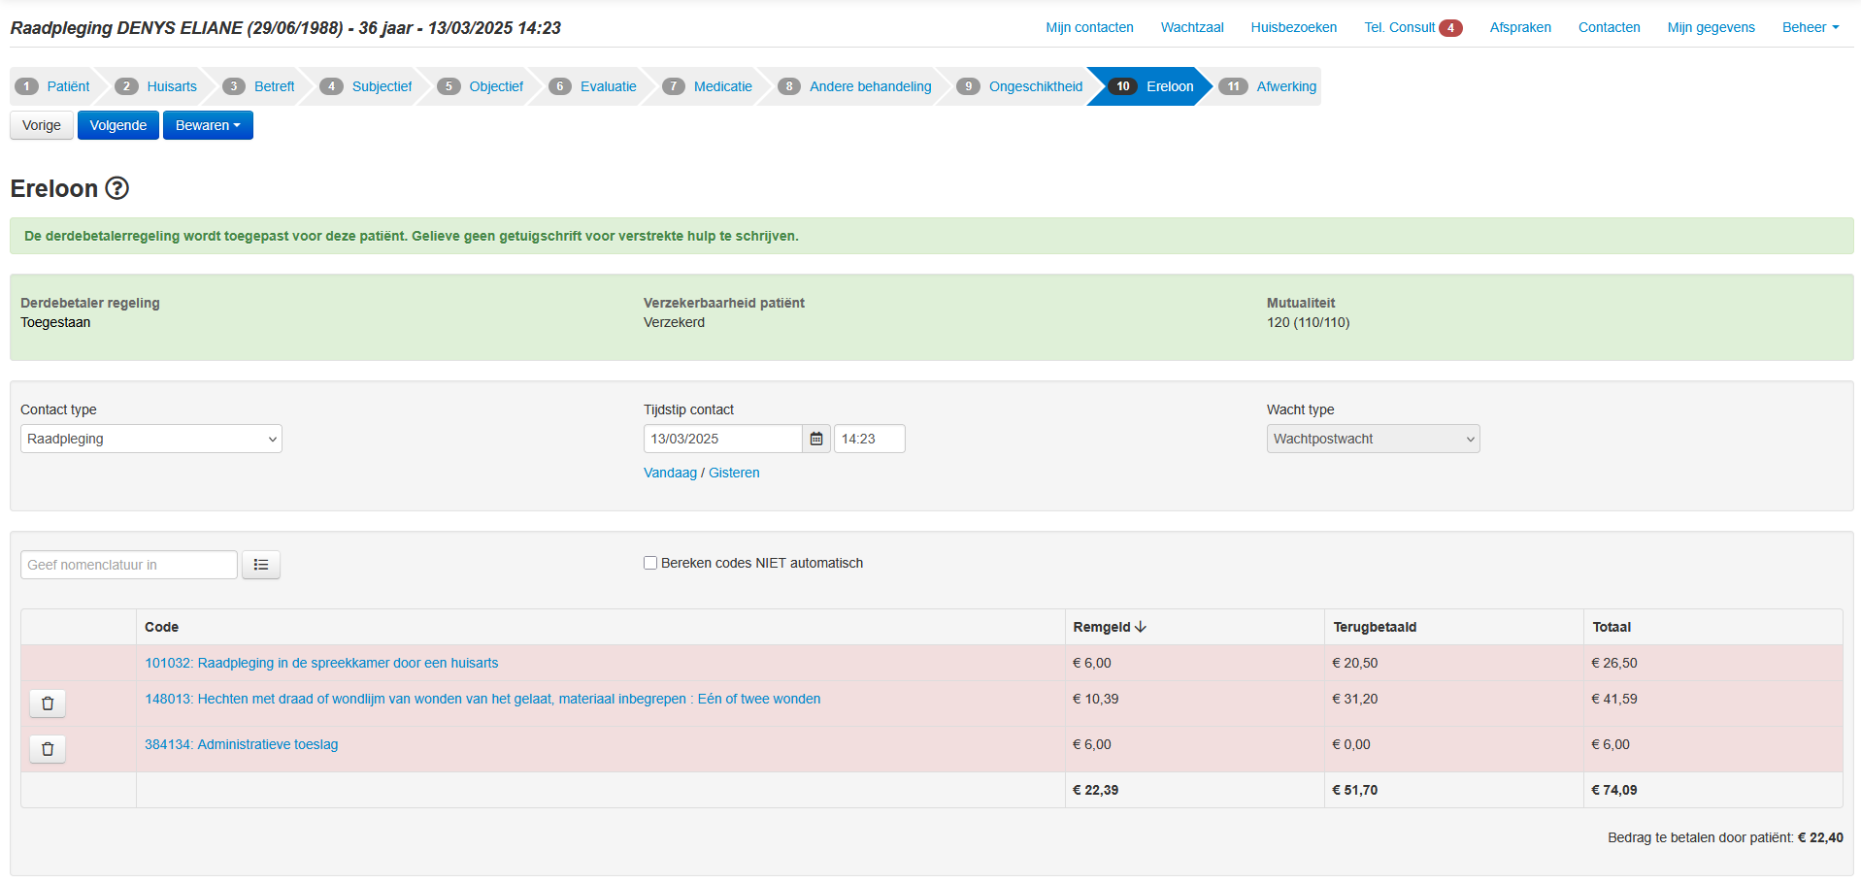Go to step 6 Evaluatie tab

(x=594, y=86)
